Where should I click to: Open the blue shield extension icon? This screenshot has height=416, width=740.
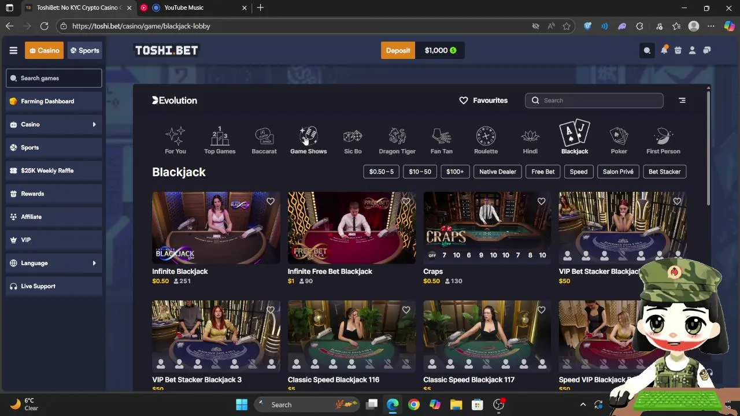click(x=587, y=26)
